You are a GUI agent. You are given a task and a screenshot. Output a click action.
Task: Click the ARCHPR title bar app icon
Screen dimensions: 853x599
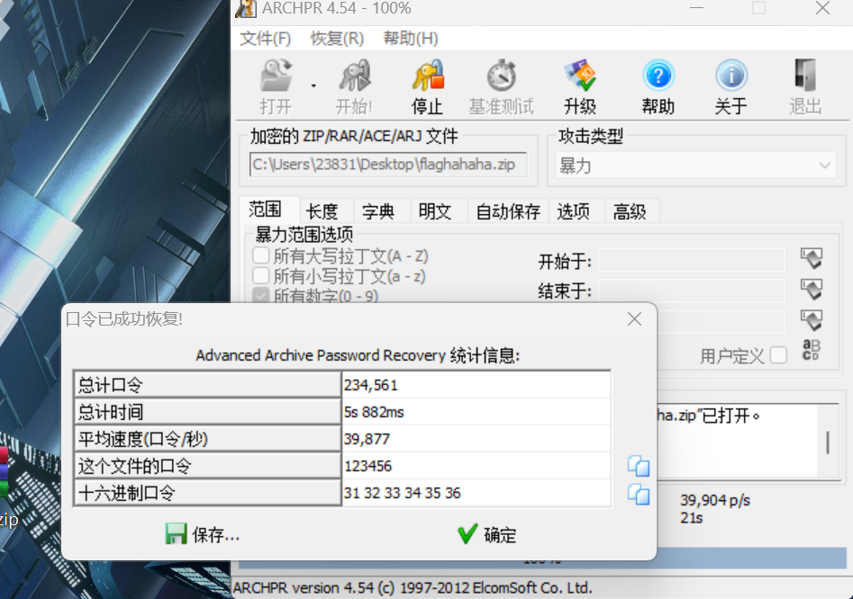coord(246,9)
